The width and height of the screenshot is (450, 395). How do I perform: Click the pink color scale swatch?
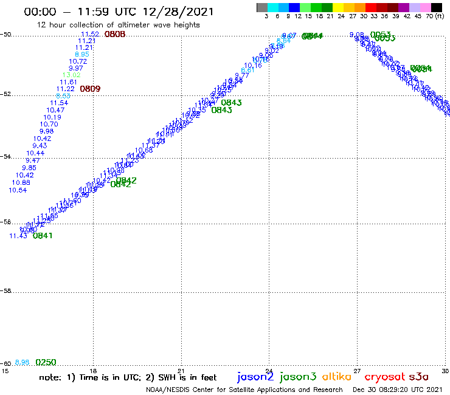(426, 7)
